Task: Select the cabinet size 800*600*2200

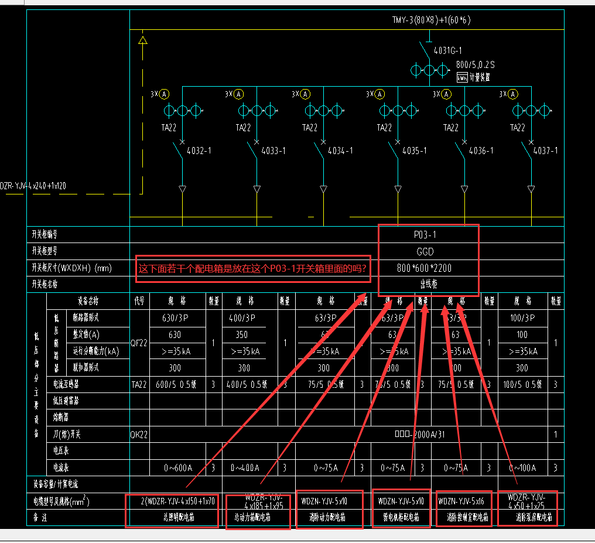Action: pyautogui.click(x=424, y=268)
